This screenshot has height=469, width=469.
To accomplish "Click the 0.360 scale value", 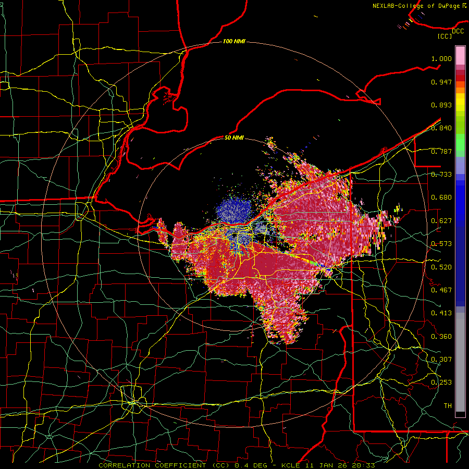I will tap(441, 337).
